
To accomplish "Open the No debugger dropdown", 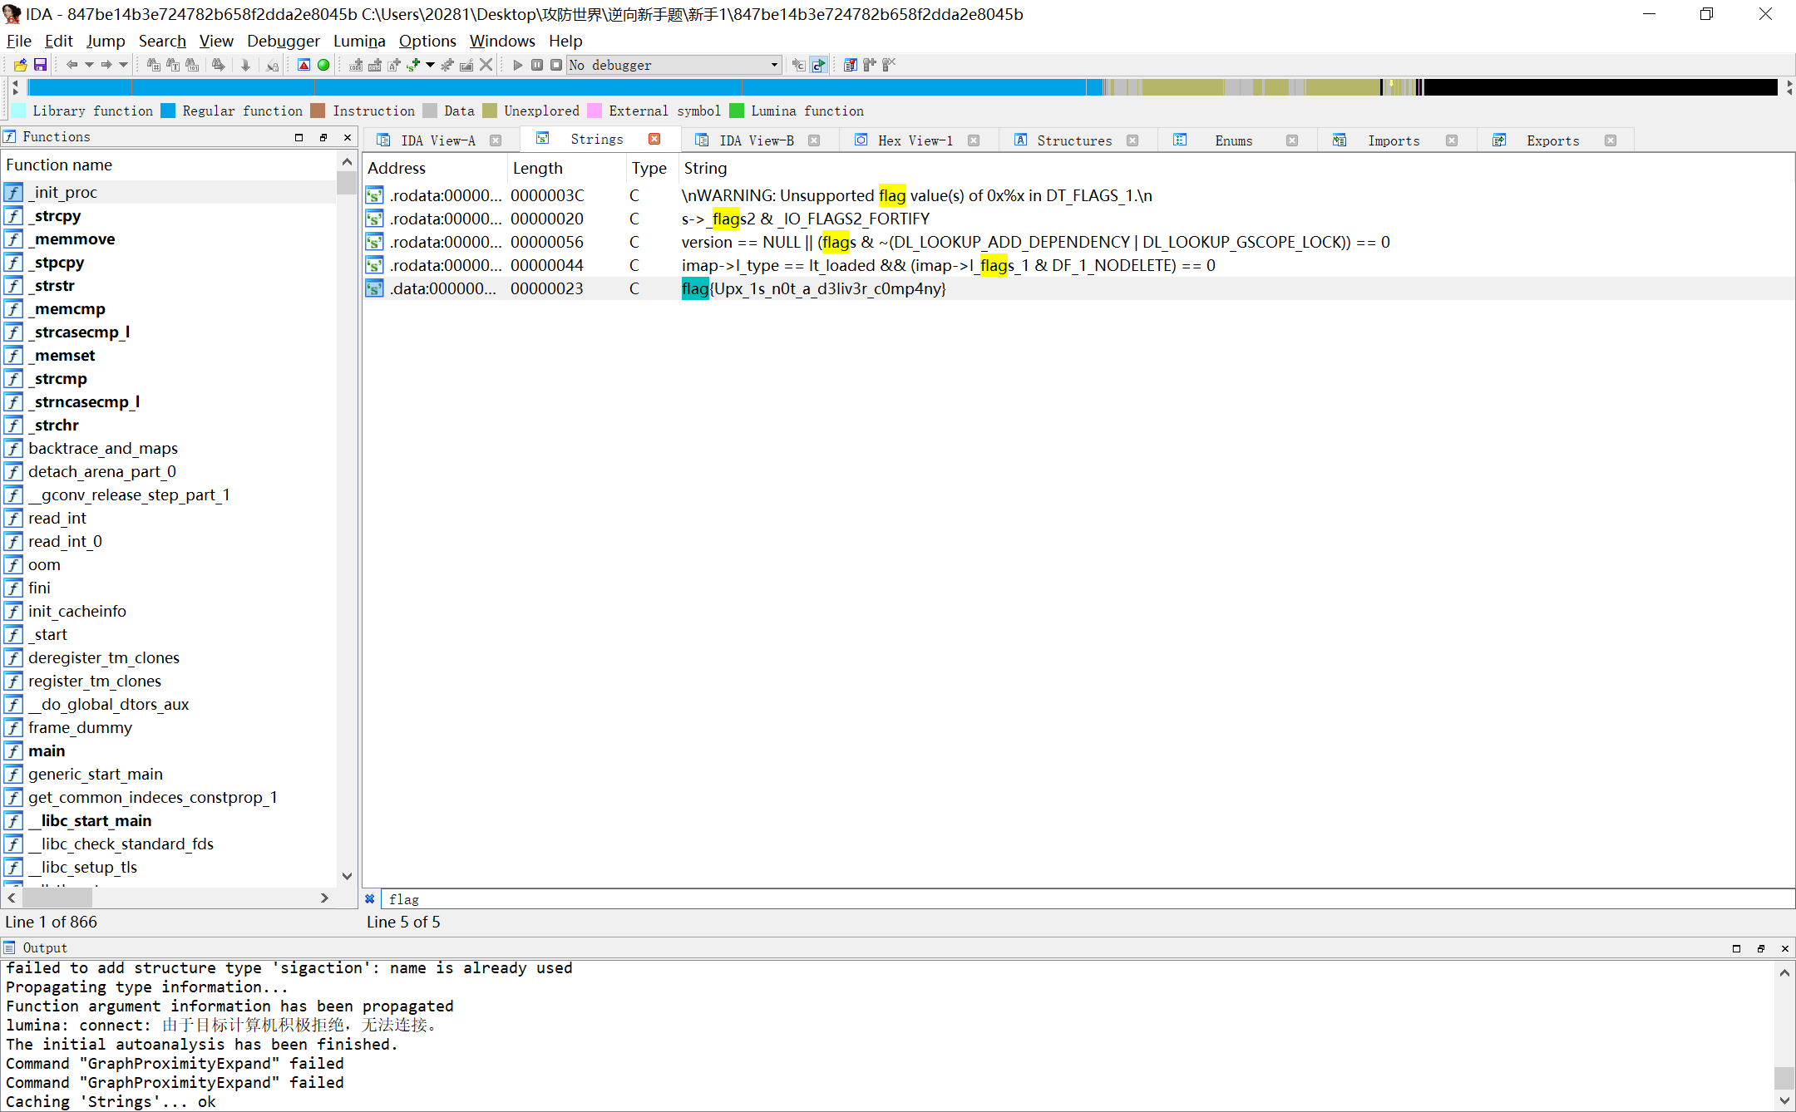I will point(774,65).
